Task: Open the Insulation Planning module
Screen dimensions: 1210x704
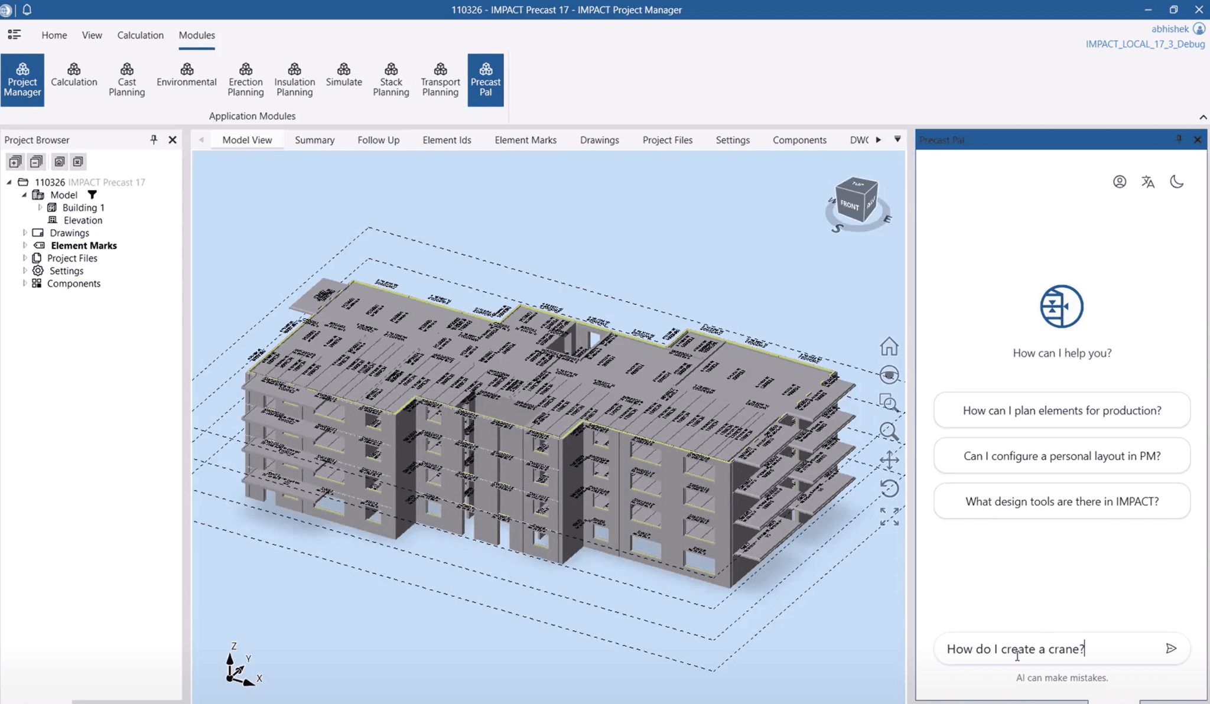Action: (x=295, y=80)
